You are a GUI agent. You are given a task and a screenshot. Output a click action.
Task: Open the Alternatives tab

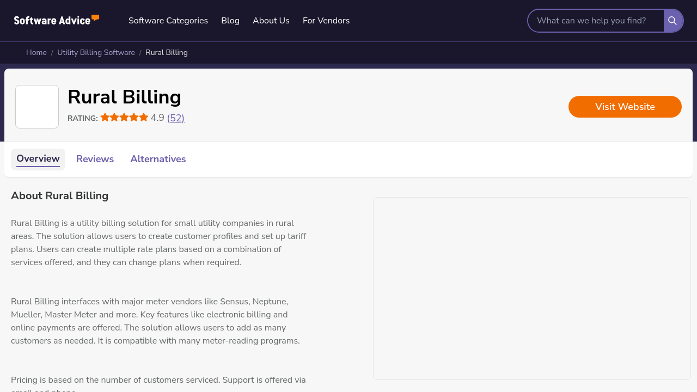(158, 159)
